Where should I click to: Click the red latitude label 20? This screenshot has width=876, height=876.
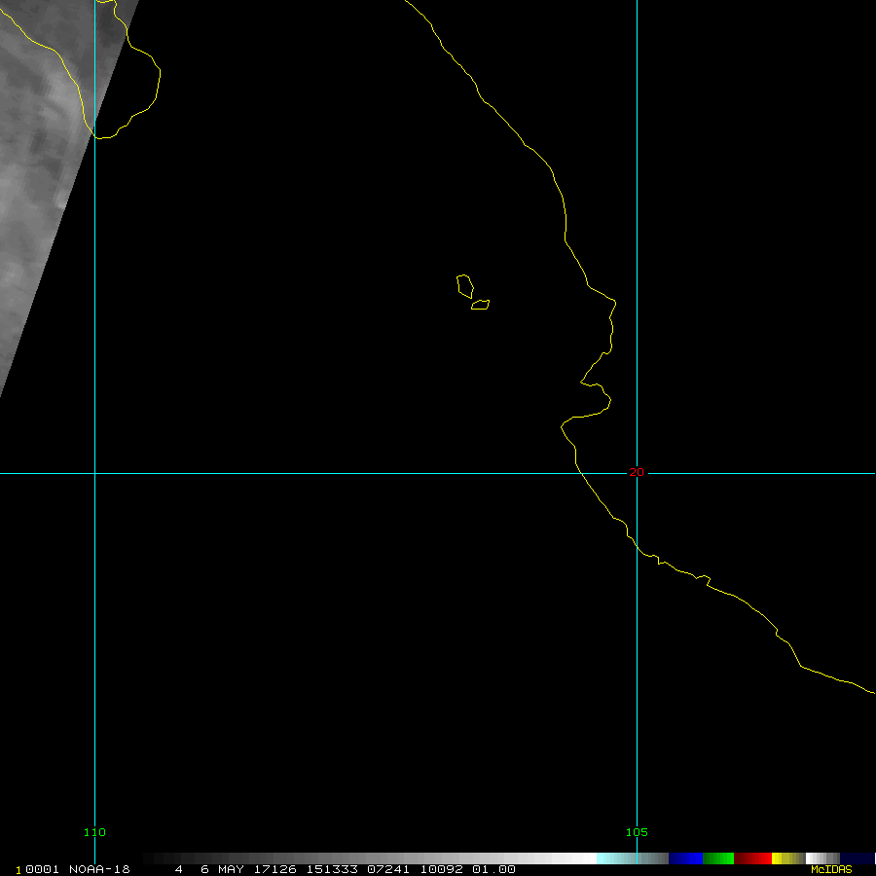point(637,472)
